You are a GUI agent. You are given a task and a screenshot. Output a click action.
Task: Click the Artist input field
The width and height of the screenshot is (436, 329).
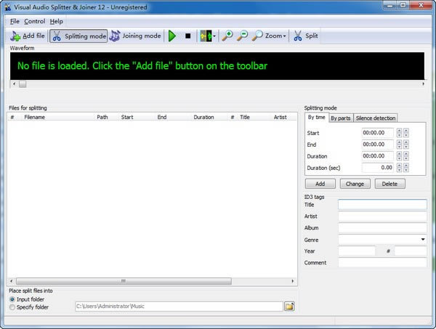[383, 216]
